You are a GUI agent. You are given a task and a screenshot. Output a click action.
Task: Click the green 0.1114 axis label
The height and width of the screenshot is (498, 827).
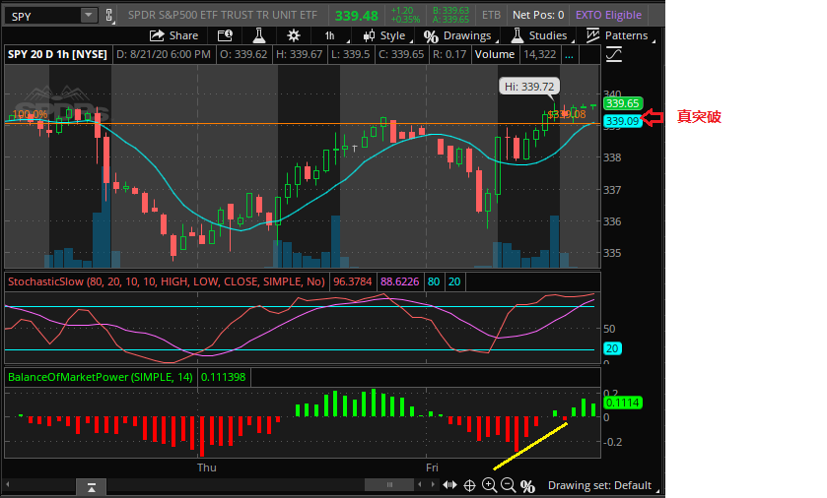pyautogui.click(x=622, y=404)
